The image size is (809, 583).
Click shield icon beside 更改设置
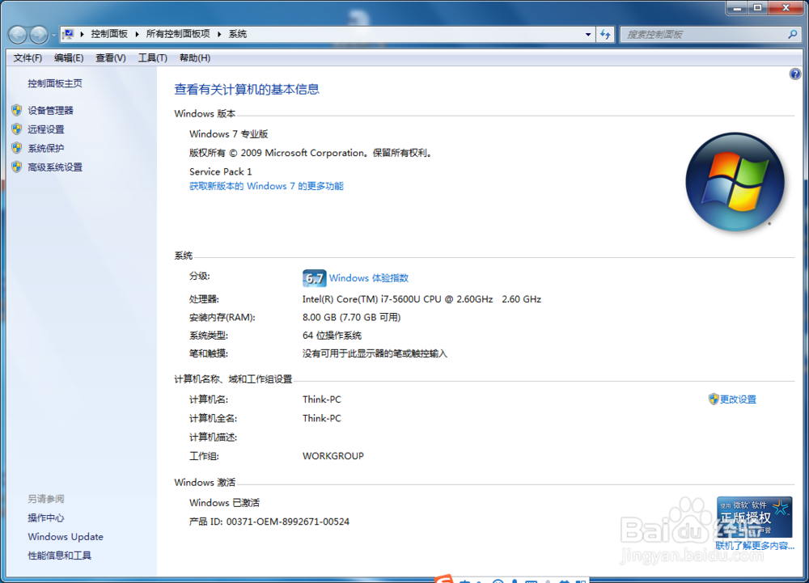coord(714,399)
